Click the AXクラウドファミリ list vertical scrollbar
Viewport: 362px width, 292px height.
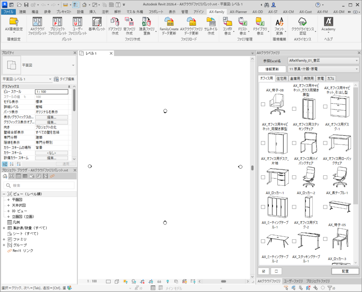356,141
